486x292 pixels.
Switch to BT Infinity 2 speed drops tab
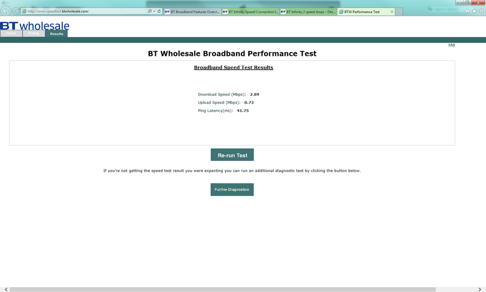click(308, 12)
